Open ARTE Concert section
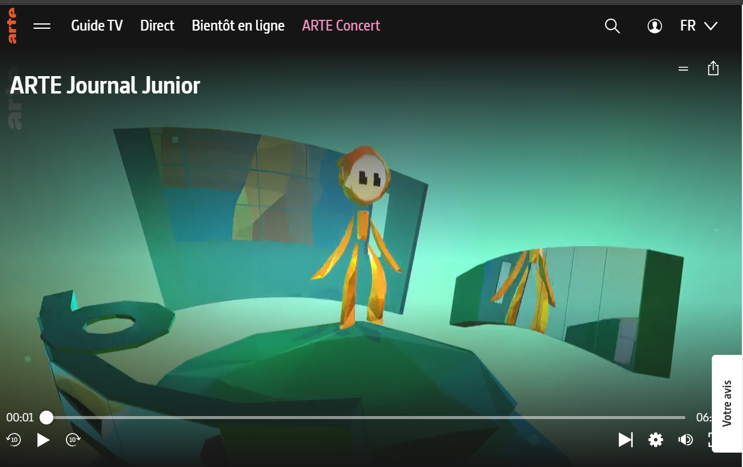743x467 pixels. 341,26
